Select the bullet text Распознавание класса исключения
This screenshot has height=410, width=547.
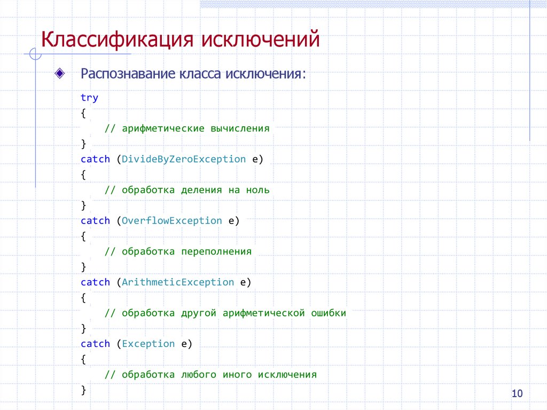pyautogui.click(x=192, y=74)
